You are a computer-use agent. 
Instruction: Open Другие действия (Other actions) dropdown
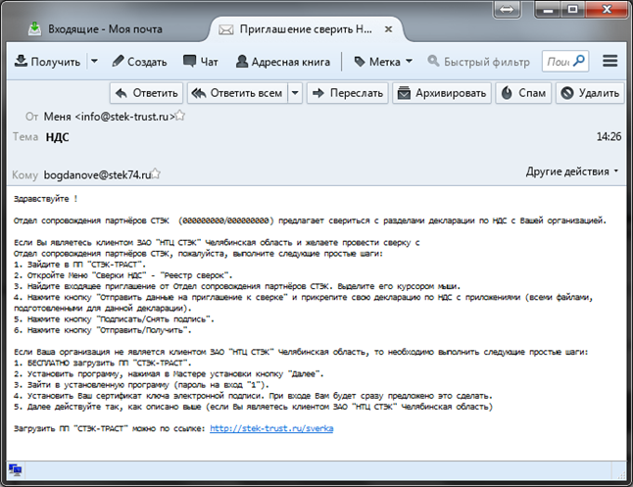[x=572, y=171]
